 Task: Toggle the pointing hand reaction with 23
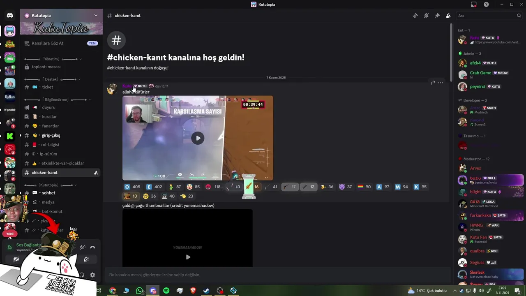pyautogui.click(x=187, y=196)
